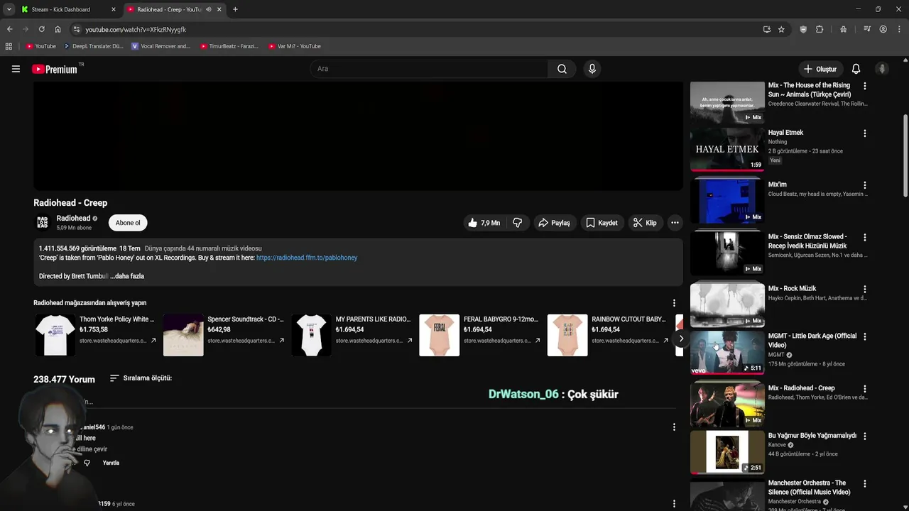Open Vocal Remover bookmark
This screenshot has height=511, width=909.
(x=160, y=46)
